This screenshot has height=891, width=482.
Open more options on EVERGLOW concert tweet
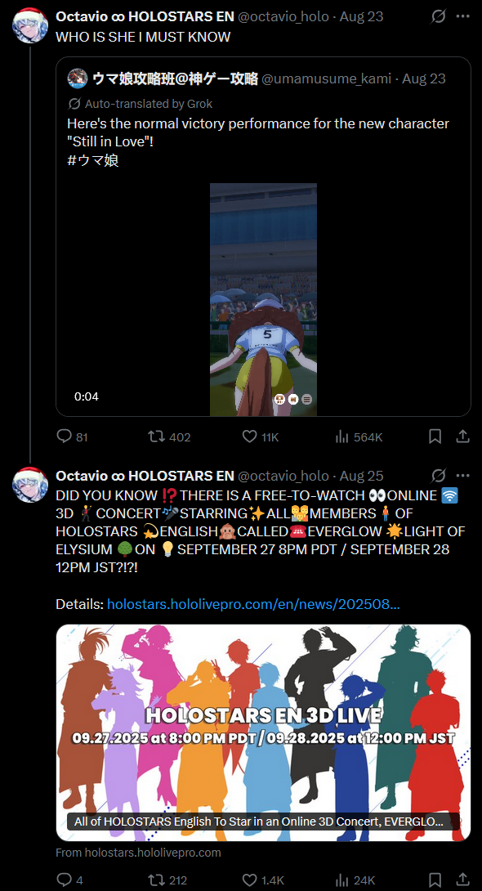tap(463, 476)
